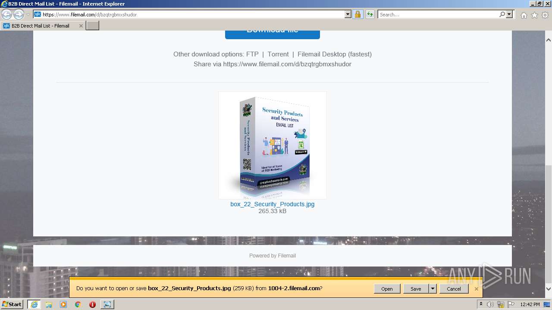Click the Security Products box thumbnail

pos(273,145)
